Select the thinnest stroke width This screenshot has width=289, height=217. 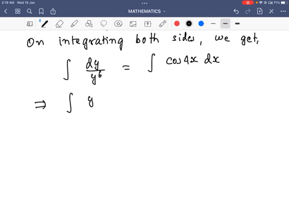pos(213,24)
